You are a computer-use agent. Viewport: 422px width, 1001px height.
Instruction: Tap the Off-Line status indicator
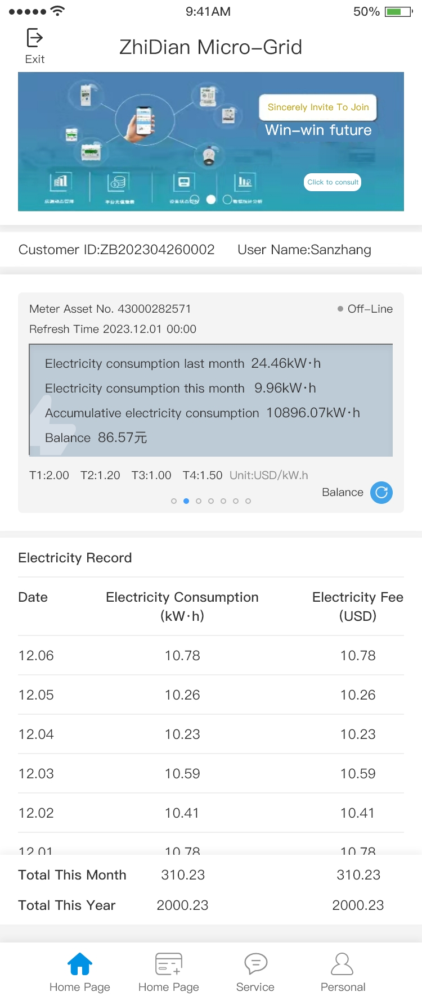(365, 309)
